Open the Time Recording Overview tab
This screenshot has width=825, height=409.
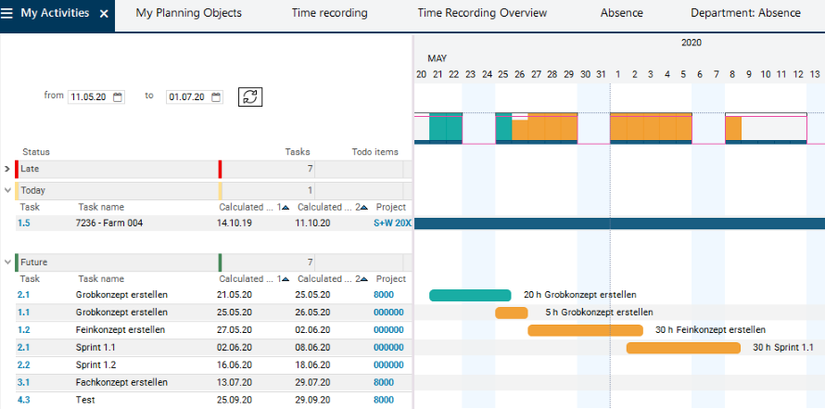pos(482,14)
